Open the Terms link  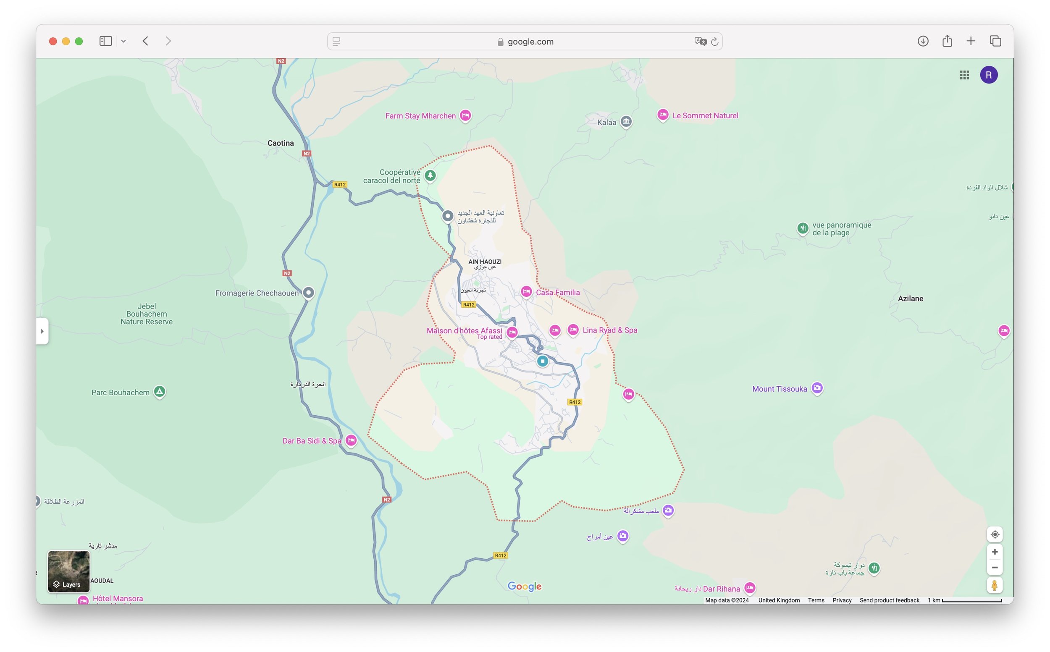coord(816,600)
